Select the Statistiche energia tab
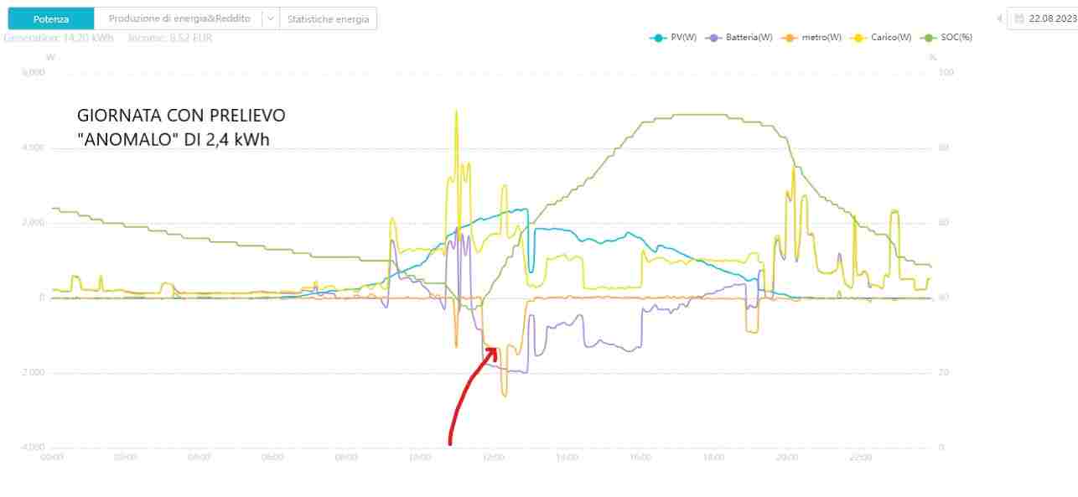 coord(328,18)
